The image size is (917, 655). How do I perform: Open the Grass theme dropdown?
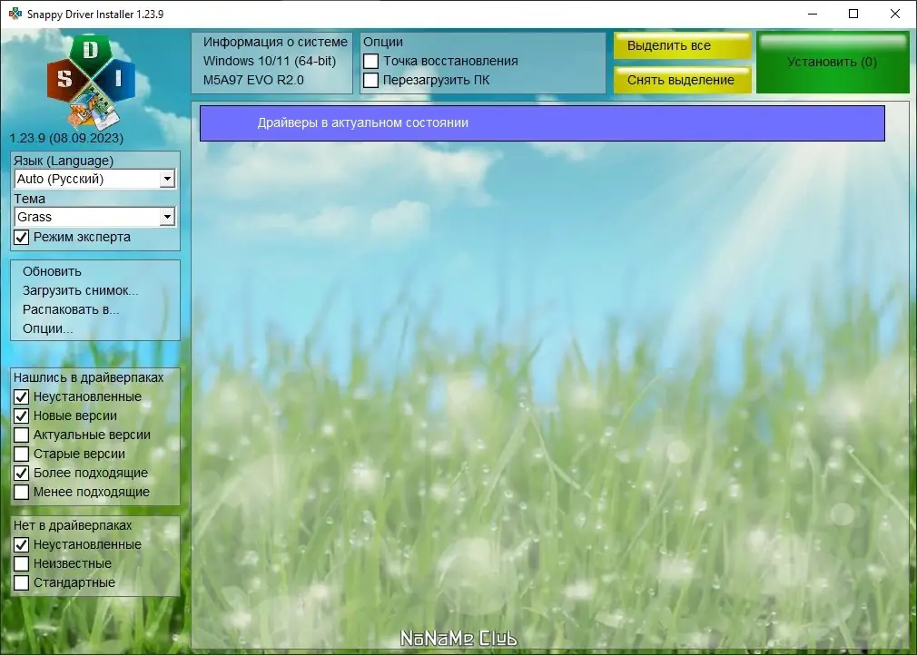167,217
